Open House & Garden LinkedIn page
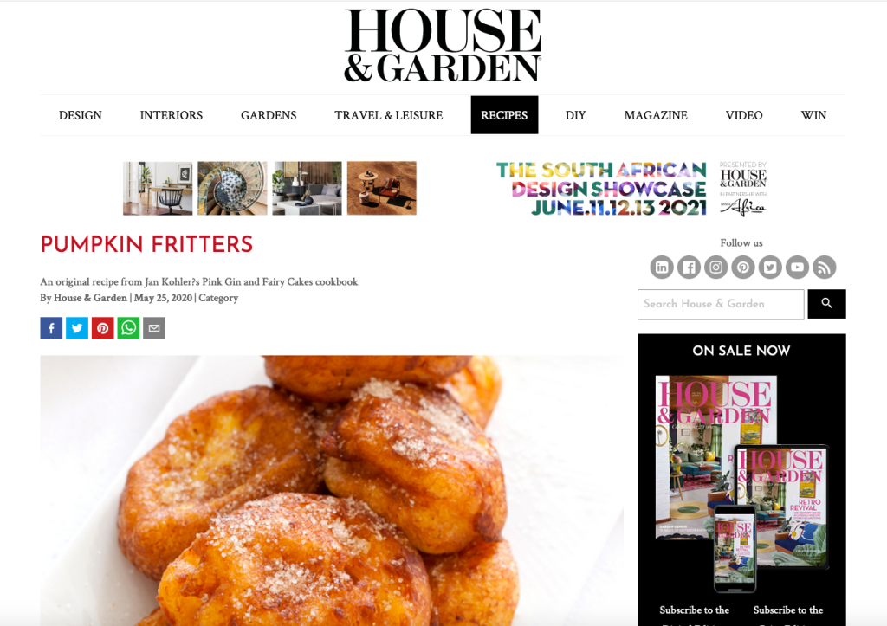The width and height of the screenshot is (887, 626). (x=662, y=267)
